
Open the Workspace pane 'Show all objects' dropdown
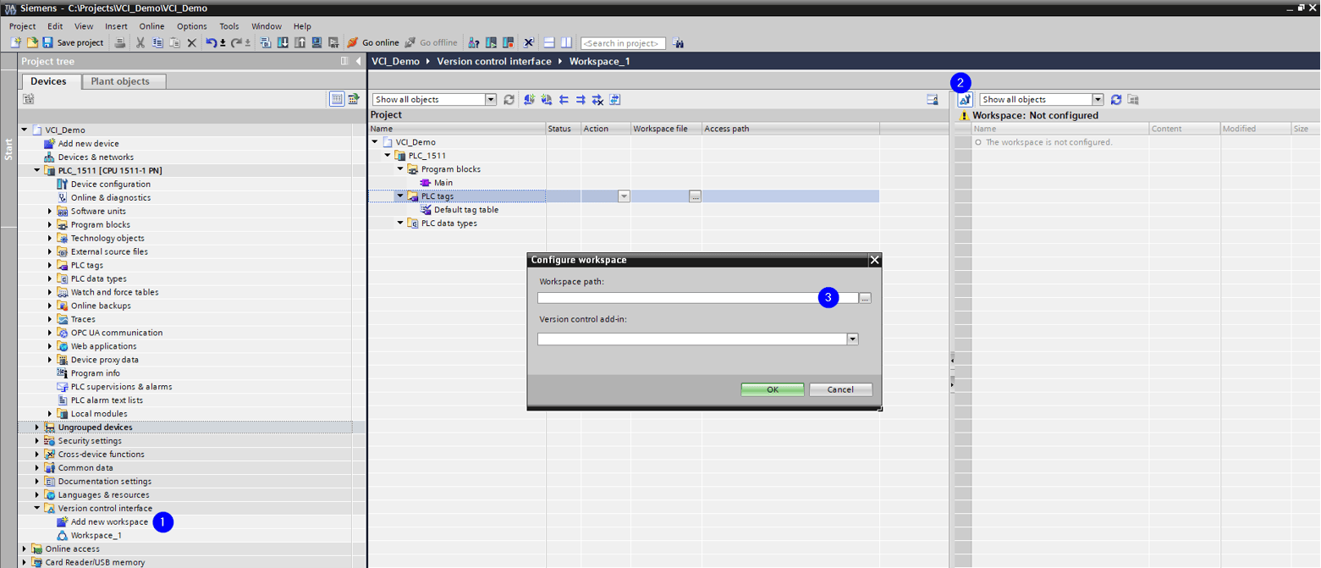click(1098, 100)
